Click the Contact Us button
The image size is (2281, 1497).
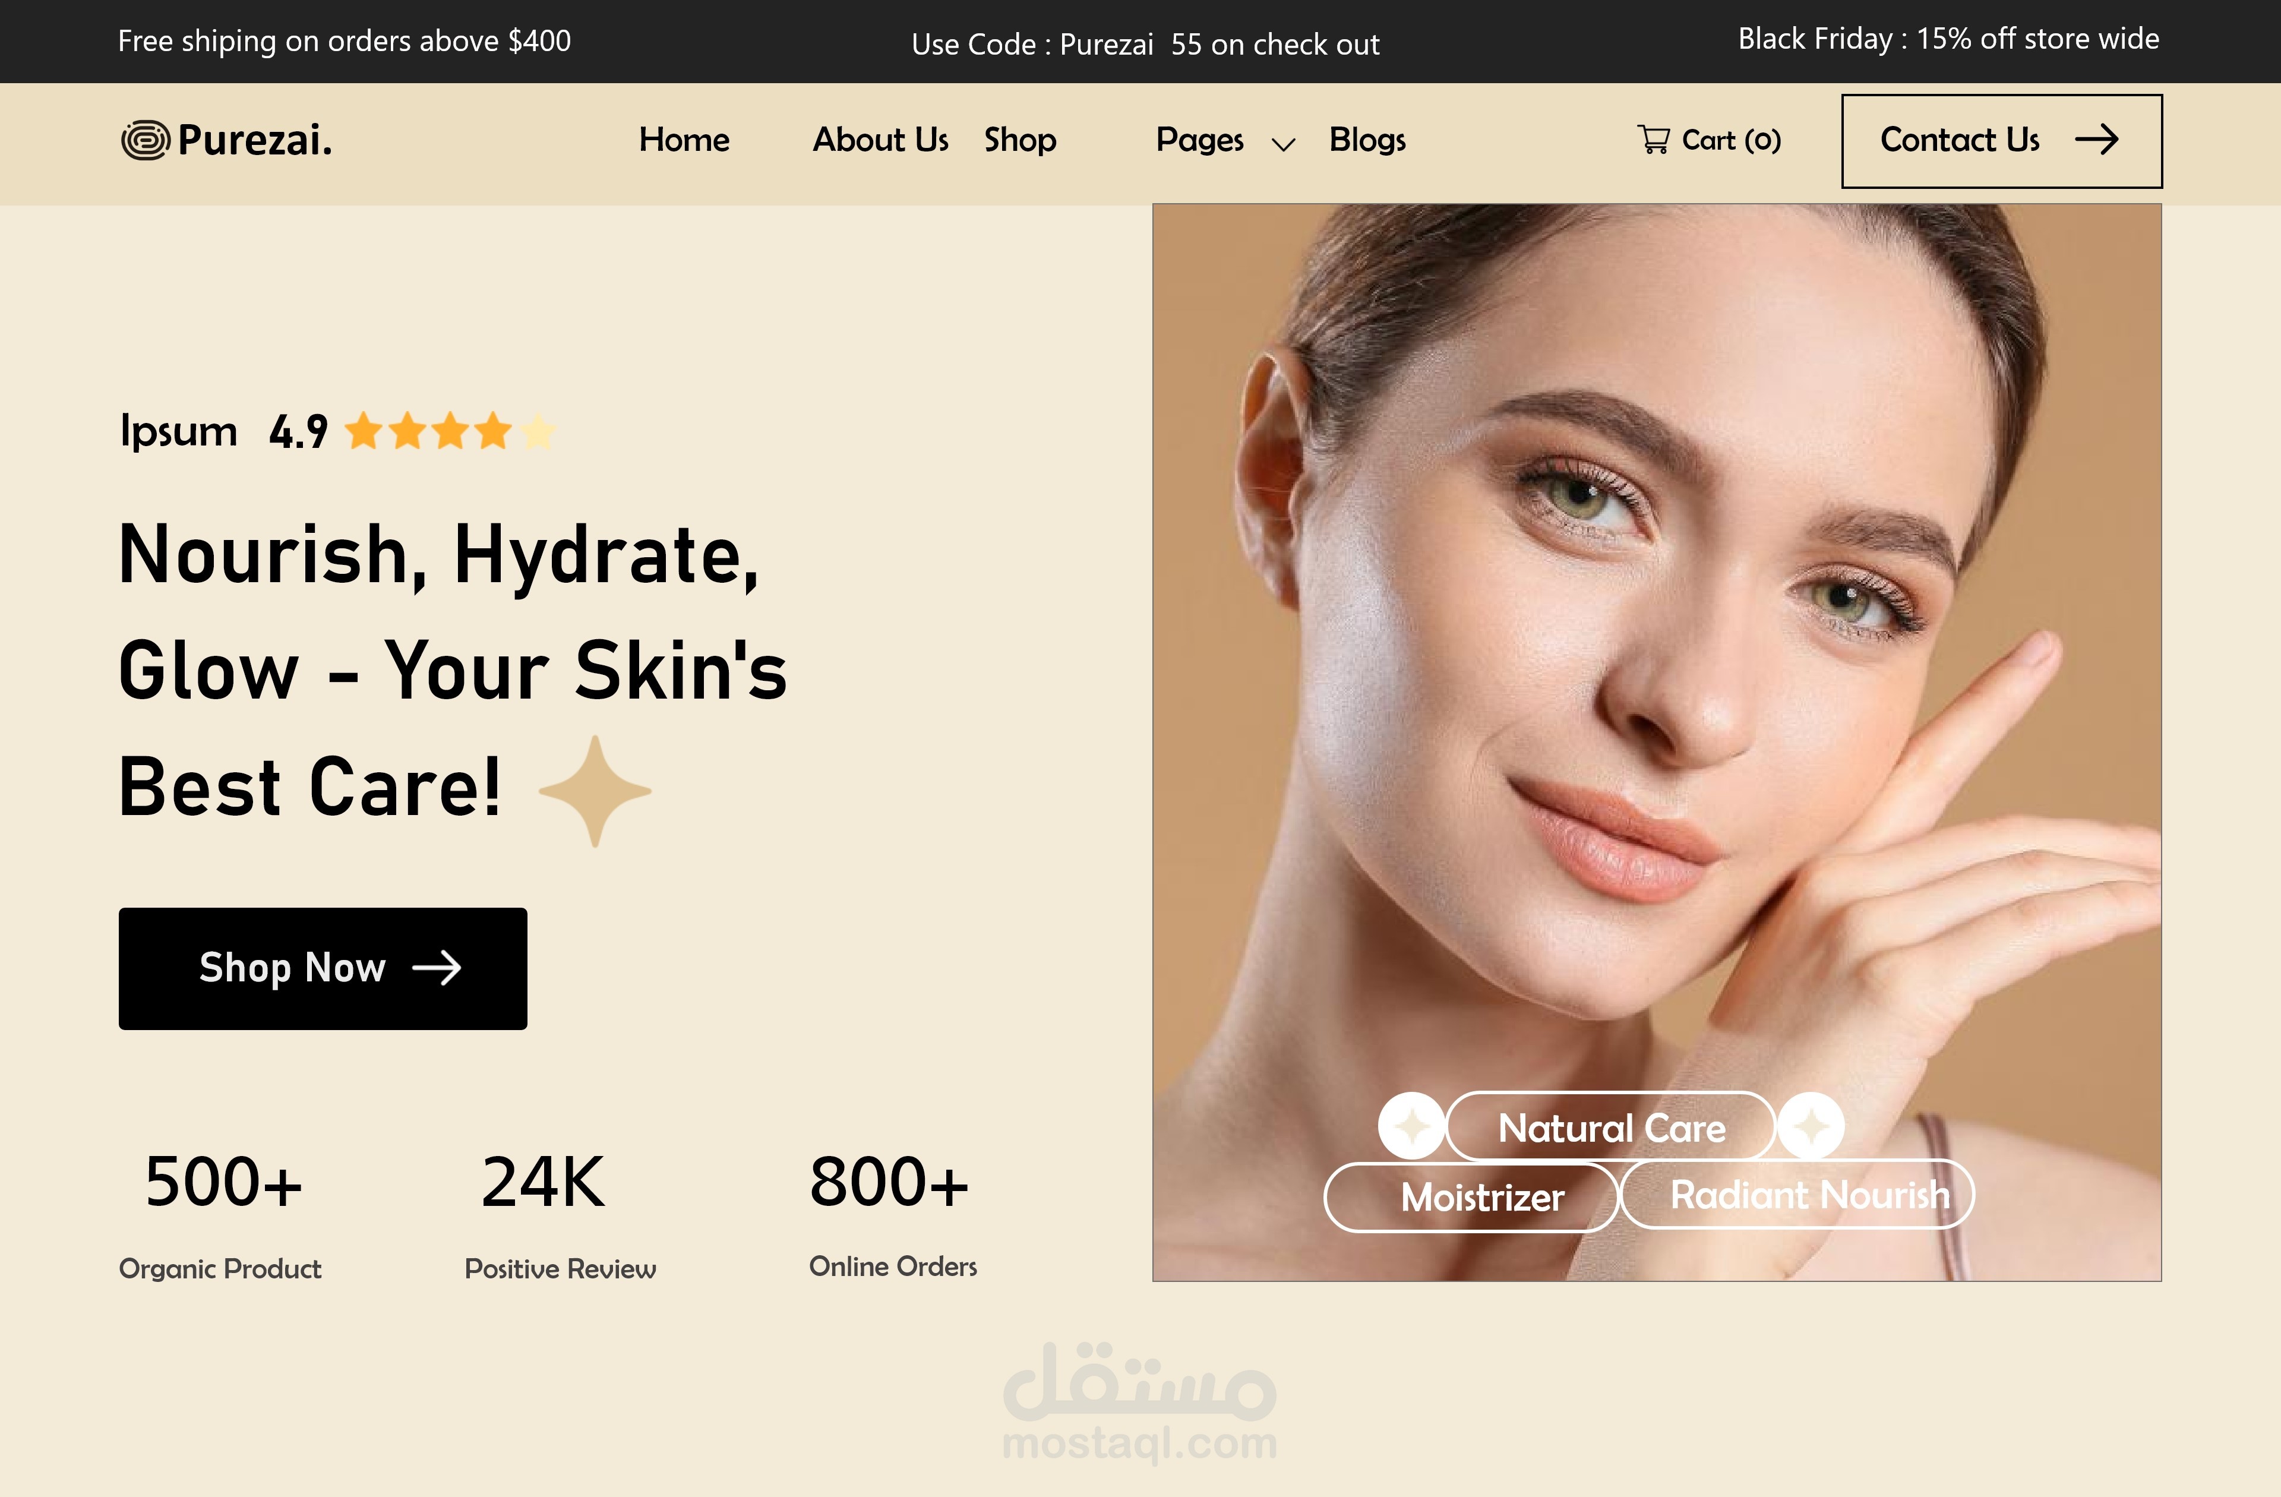(x=2001, y=141)
